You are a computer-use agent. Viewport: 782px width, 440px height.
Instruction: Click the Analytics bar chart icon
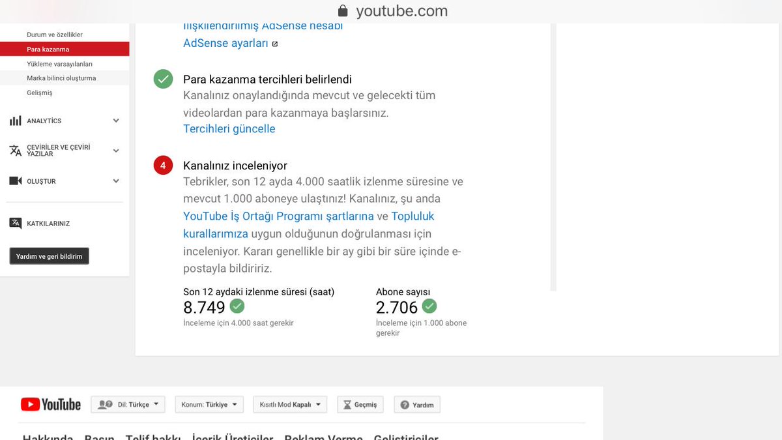click(15, 121)
